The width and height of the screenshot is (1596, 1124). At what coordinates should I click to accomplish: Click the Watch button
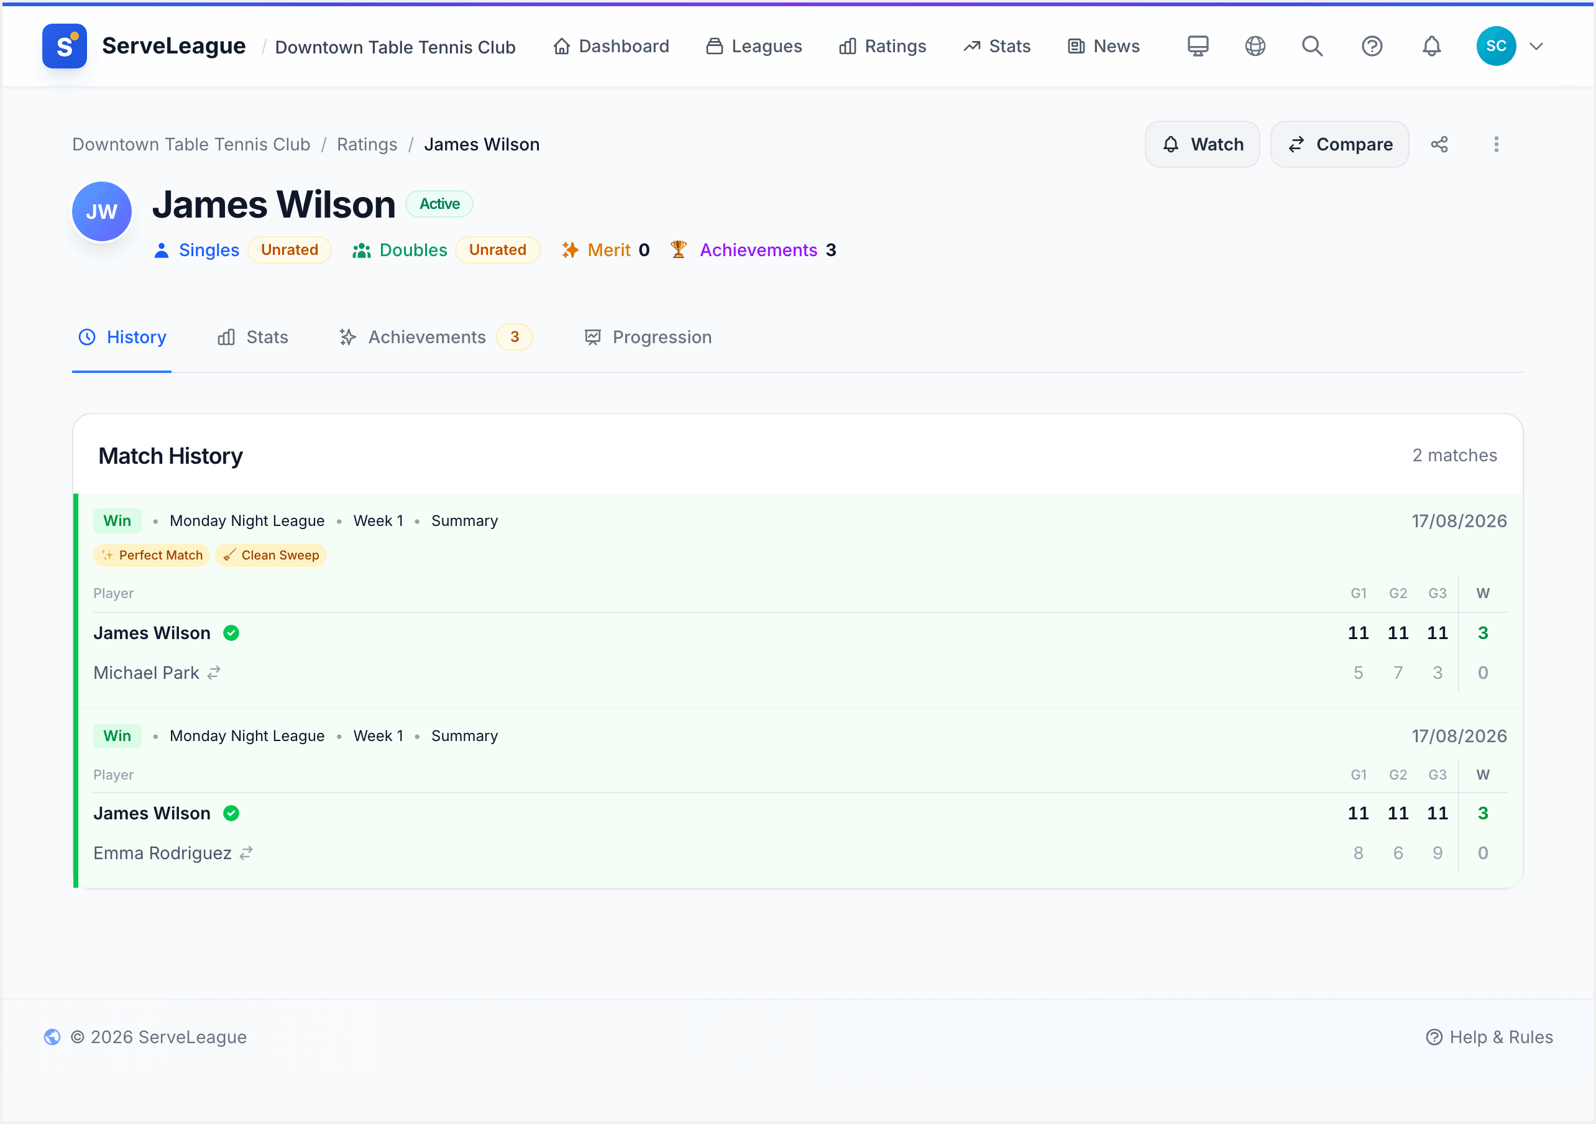coord(1202,144)
